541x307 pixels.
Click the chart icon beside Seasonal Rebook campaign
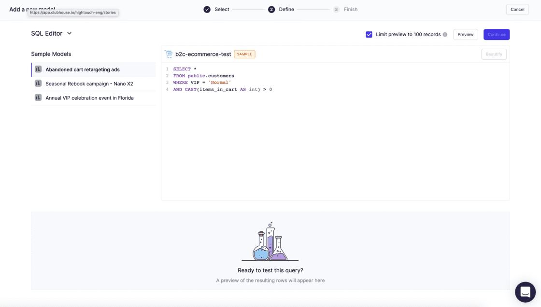pos(38,83)
